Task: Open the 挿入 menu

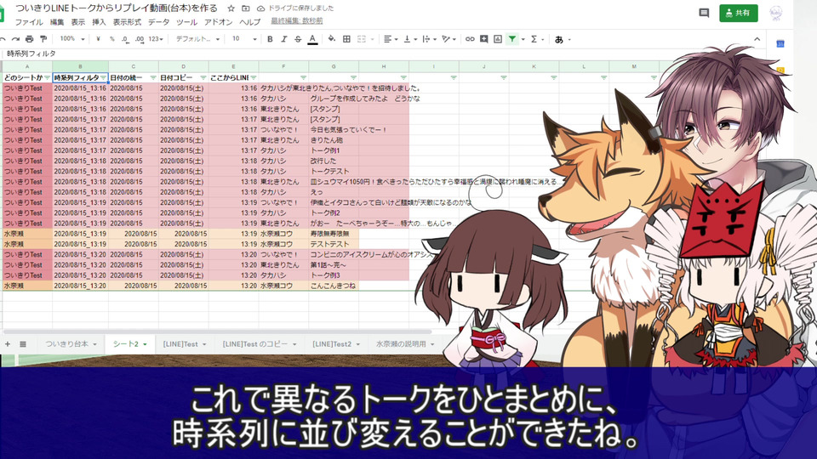Action: [x=99, y=22]
